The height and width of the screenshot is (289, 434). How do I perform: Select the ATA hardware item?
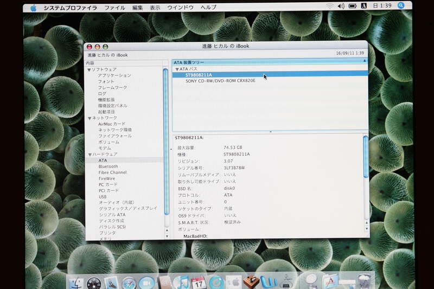(x=103, y=160)
